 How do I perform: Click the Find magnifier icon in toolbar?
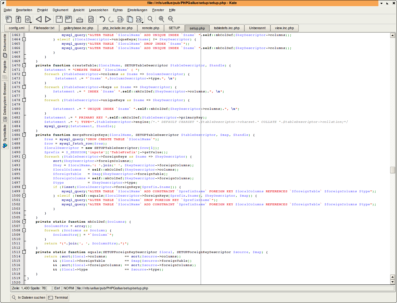(x=150, y=19)
